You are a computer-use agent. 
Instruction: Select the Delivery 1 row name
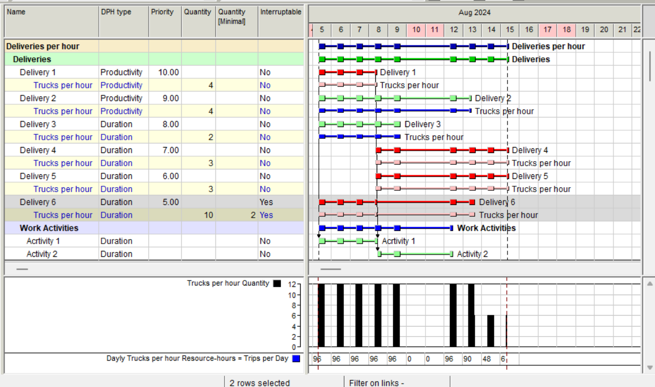[x=38, y=72]
